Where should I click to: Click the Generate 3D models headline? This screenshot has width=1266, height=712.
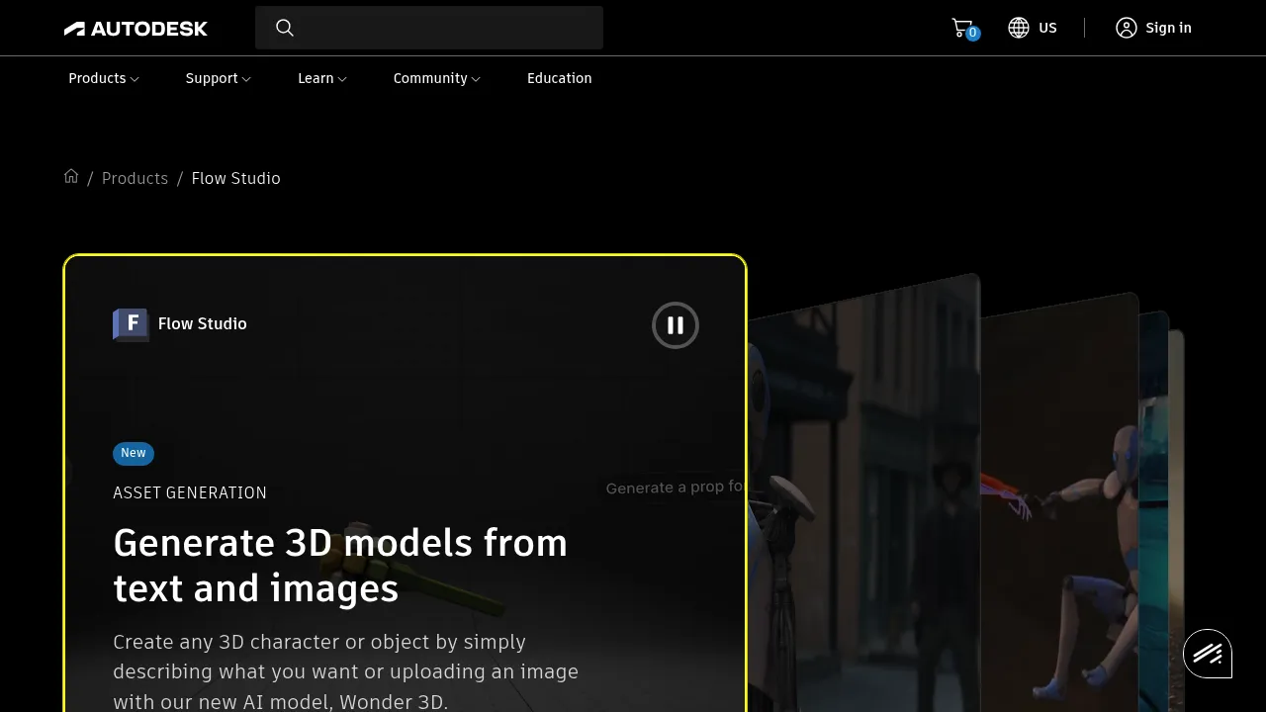tap(340, 566)
